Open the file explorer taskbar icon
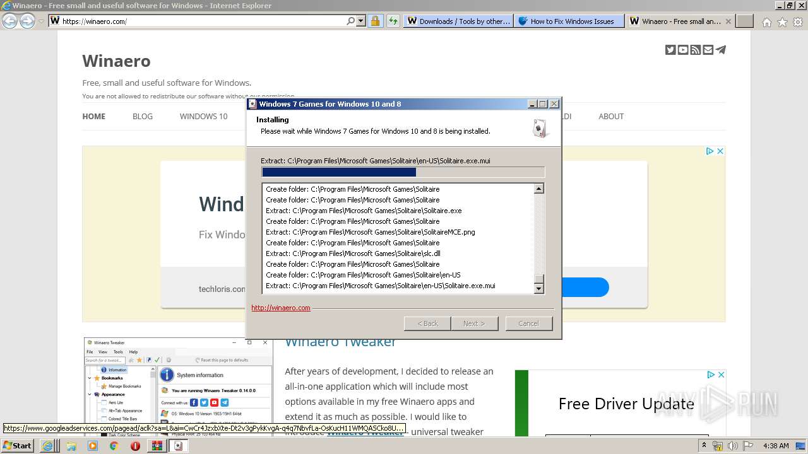 coord(71,445)
